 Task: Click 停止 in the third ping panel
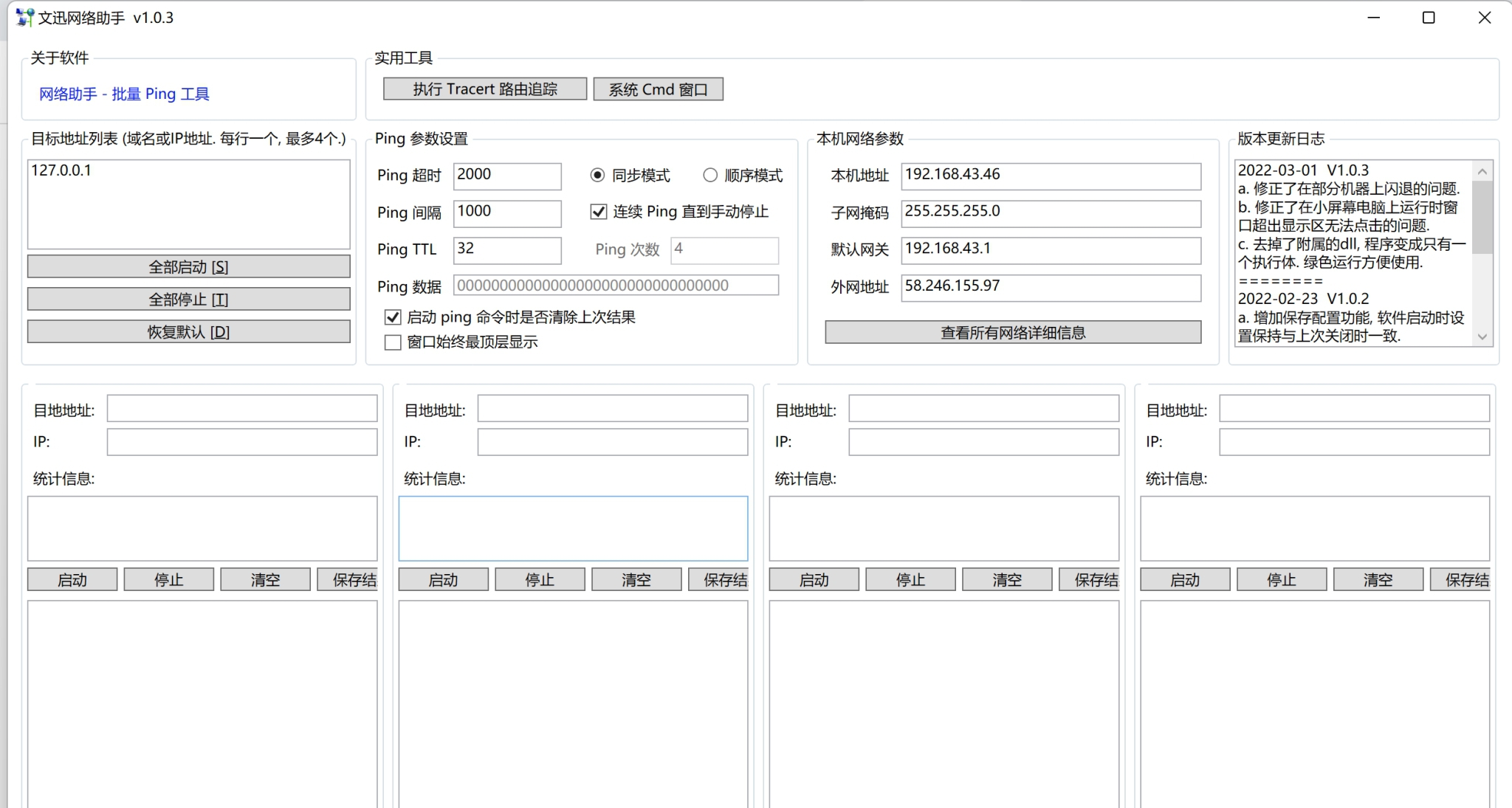coord(910,579)
